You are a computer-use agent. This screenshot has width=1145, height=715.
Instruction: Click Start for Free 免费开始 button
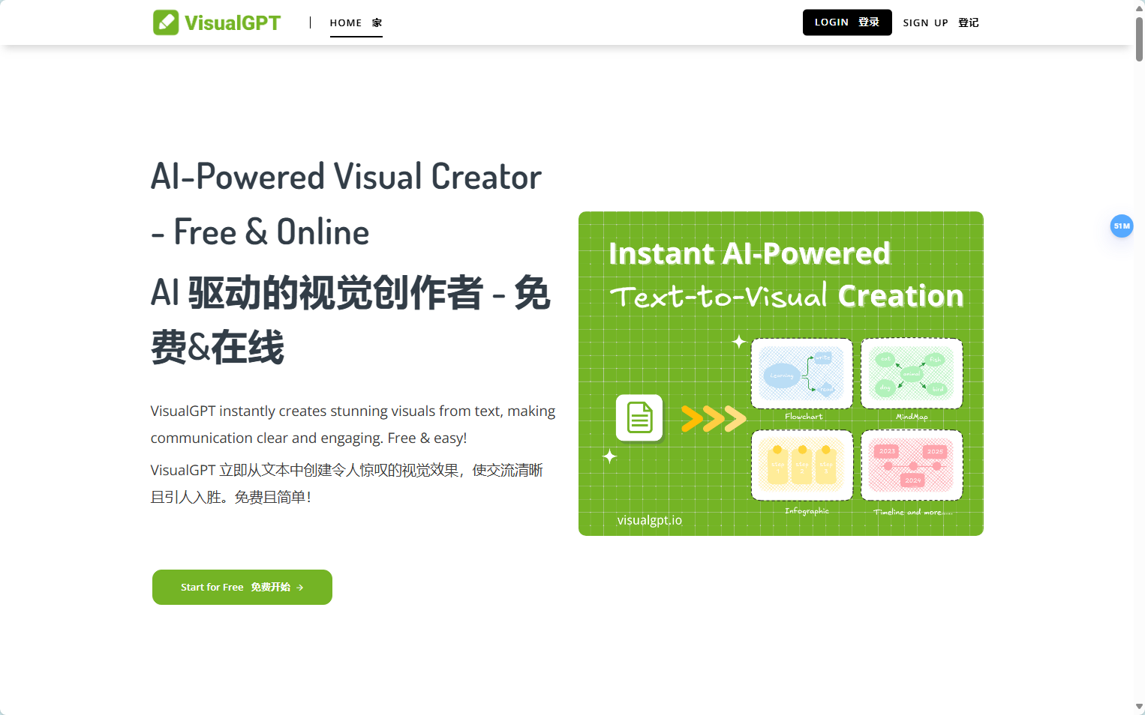242,587
